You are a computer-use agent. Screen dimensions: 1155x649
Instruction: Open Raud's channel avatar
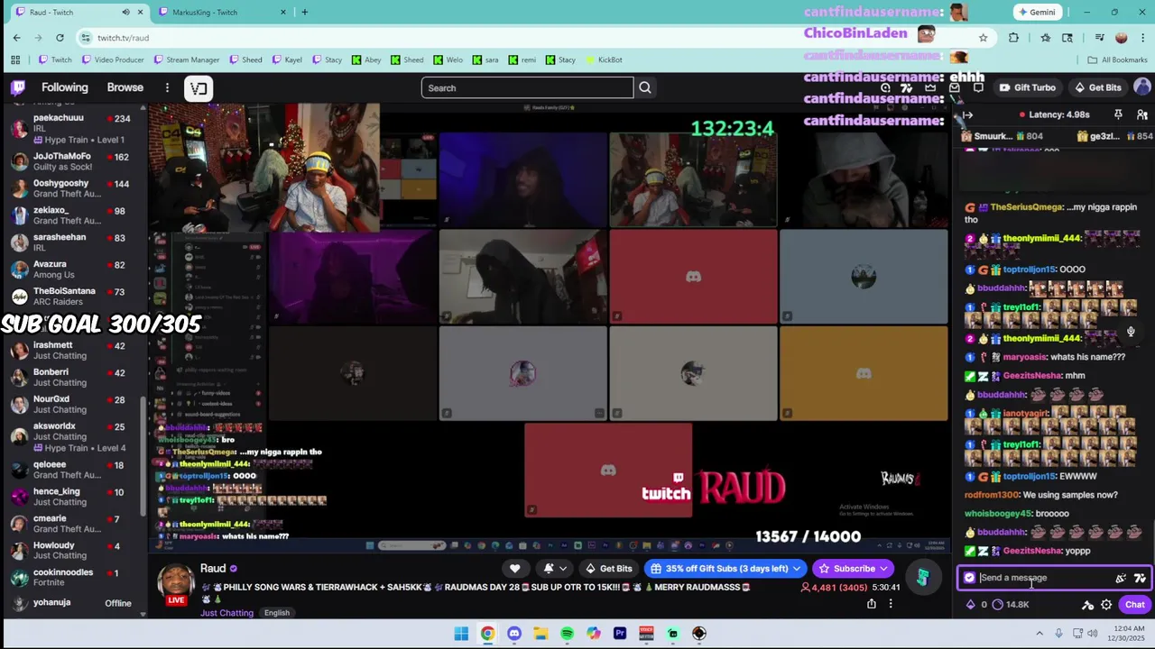point(176,583)
